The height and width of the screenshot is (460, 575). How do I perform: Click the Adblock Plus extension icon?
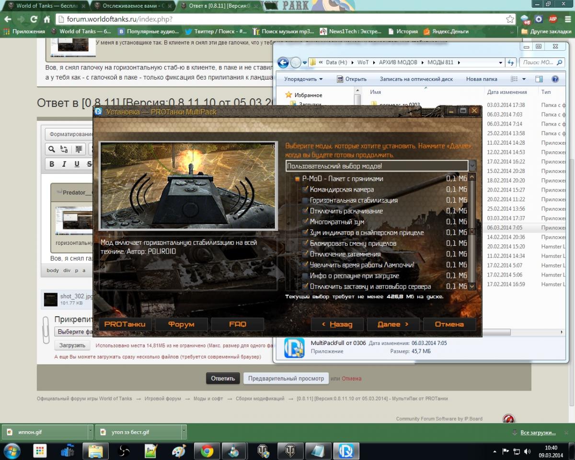click(x=552, y=19)
